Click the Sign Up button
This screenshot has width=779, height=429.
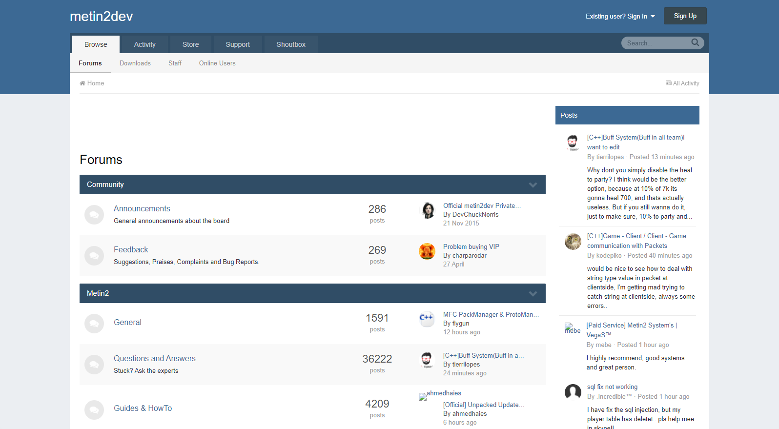(685, 16)
